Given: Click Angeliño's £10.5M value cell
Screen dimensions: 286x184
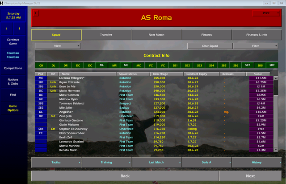Looking at the screenshot, I should 261,112.
